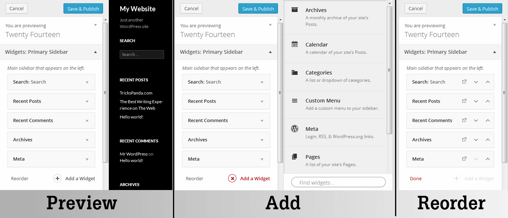Click the Find widgets search field

[x=338, y=182]
